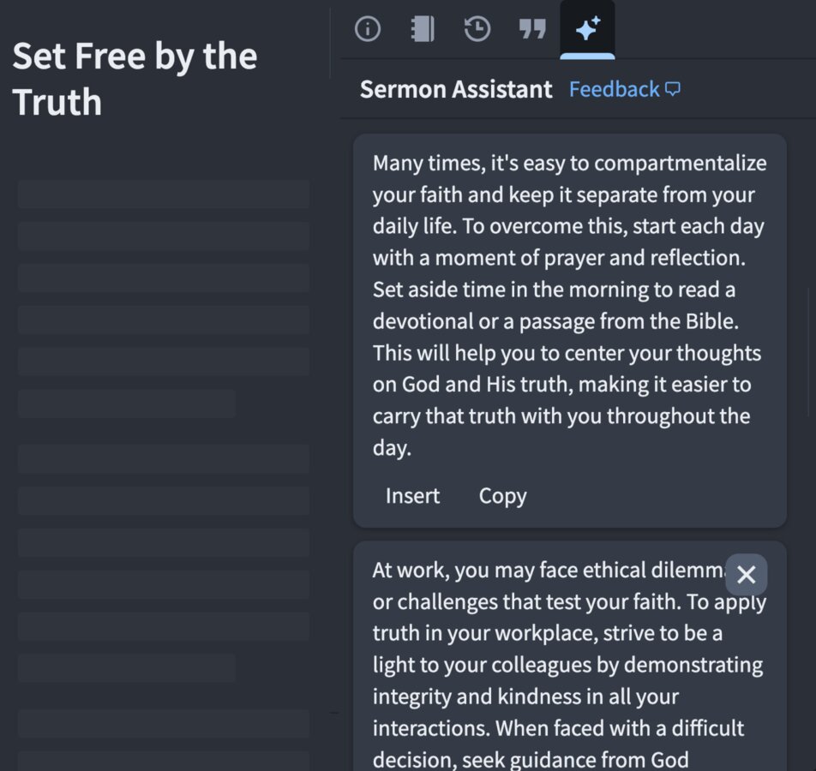The image size is (816, 771).
Task: Dismiss the 'At work' suggestion with X
Action: pyautogui.click(x=747, y=575)
